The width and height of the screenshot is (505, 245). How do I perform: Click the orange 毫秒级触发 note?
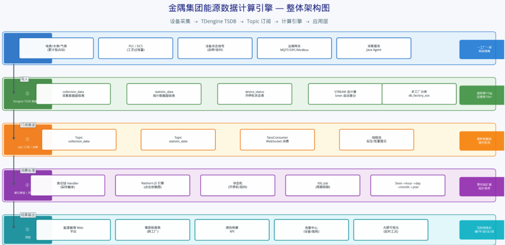[x=482, y=141]
